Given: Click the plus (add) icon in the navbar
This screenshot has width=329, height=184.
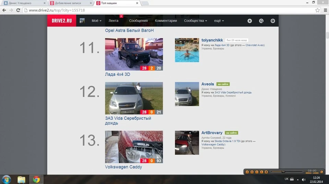Looking at the screenshot, I should 249,21.
